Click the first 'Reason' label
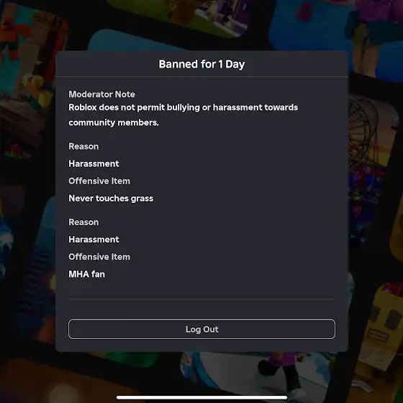Image resolution: width=403 pixels, height=403 pixels. (x=83, y=146)
